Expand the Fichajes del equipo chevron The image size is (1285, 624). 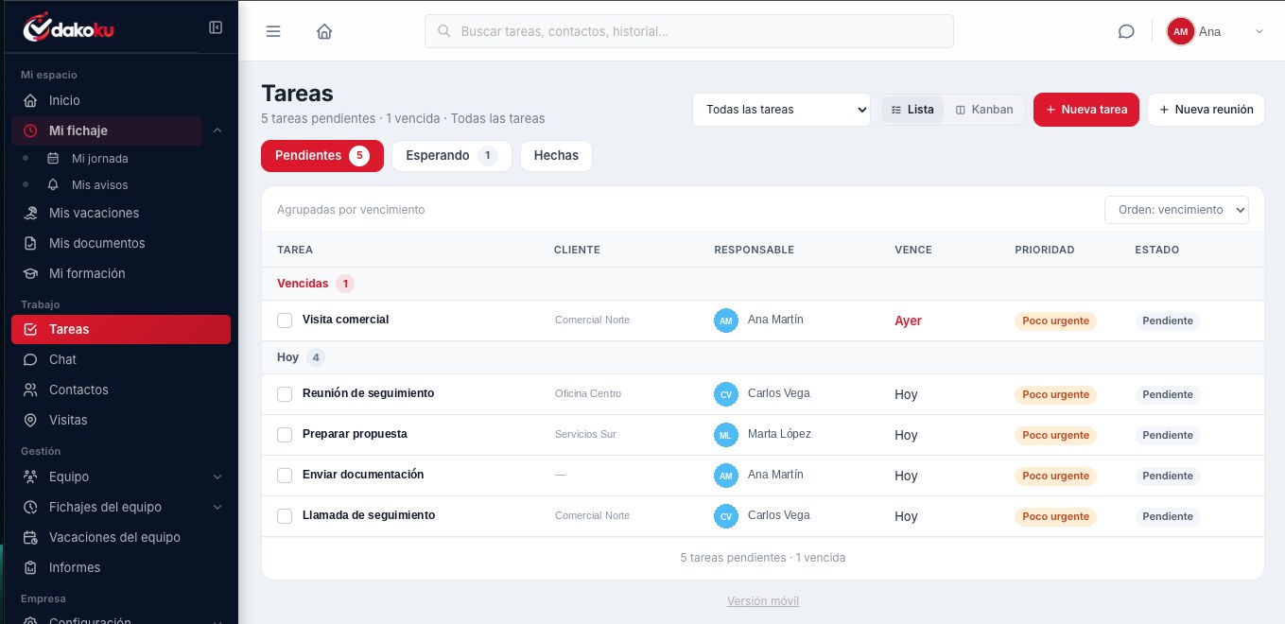pos(217,507)
